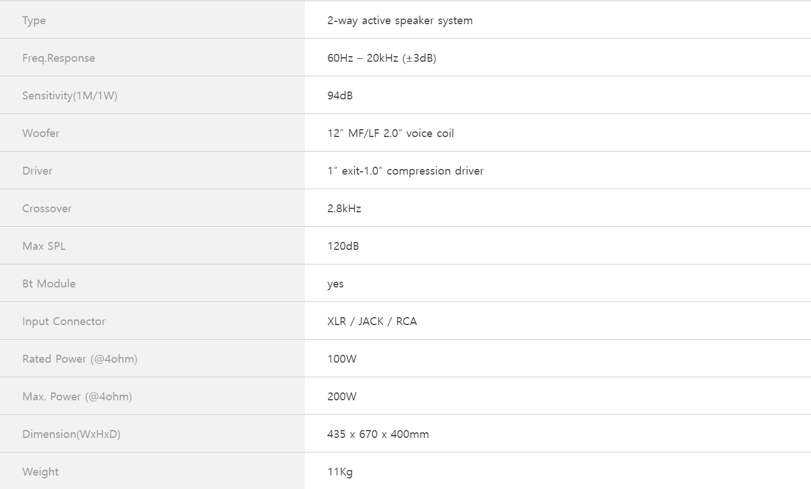Select the 12" MF/LF voice coil text
The image size is (811, 489).
(x=391, y=133)
